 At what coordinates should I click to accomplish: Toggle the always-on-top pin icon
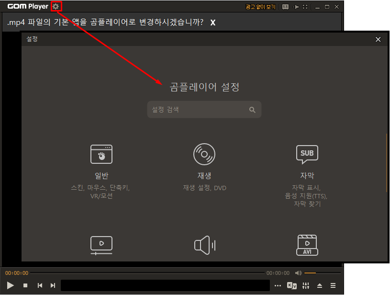pos(295,7)
